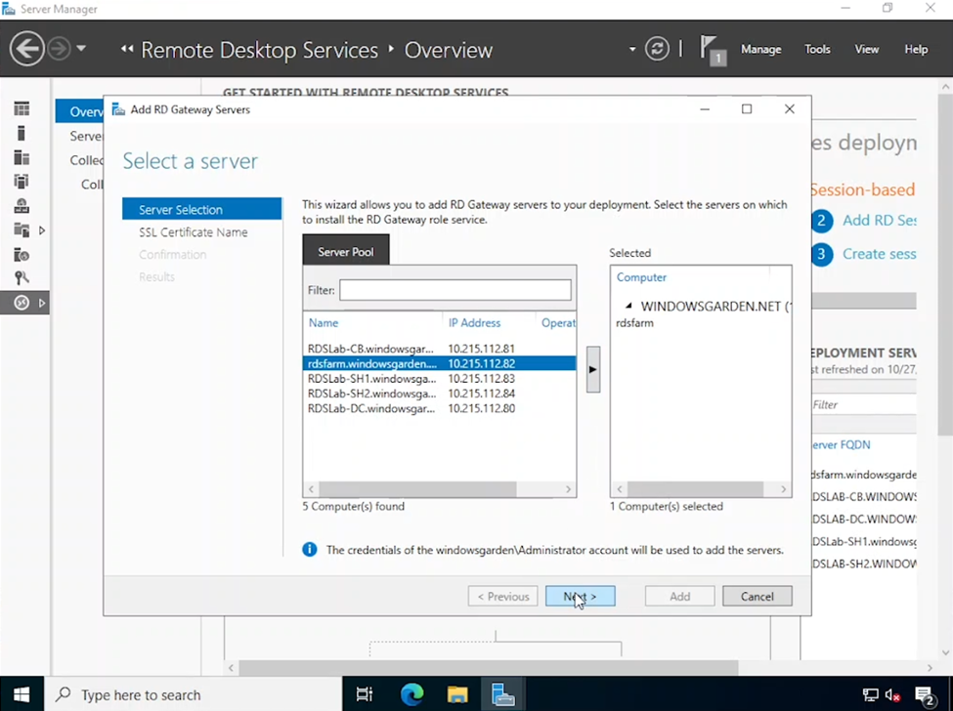
Task: Open navigation history dropdown arrow
Action: click(x=81, y=49)
